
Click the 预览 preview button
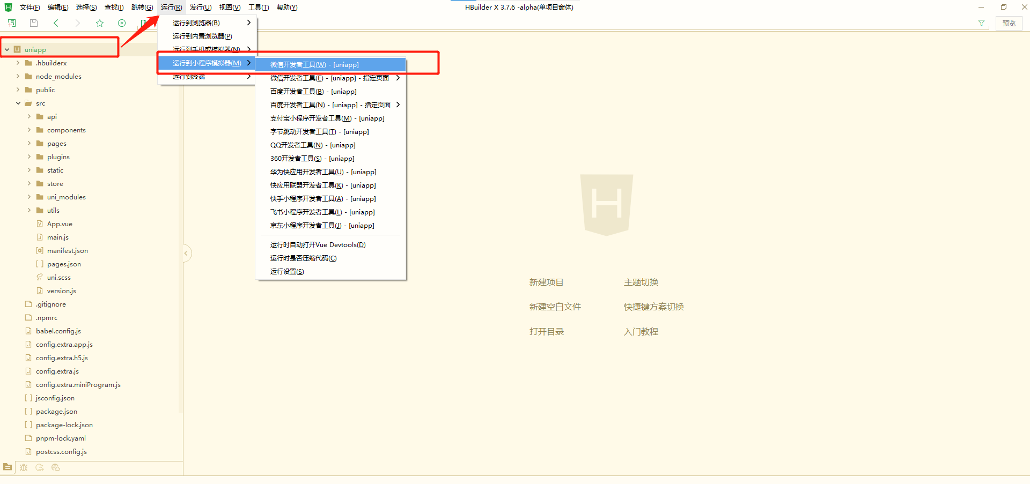pos(1009,24)
